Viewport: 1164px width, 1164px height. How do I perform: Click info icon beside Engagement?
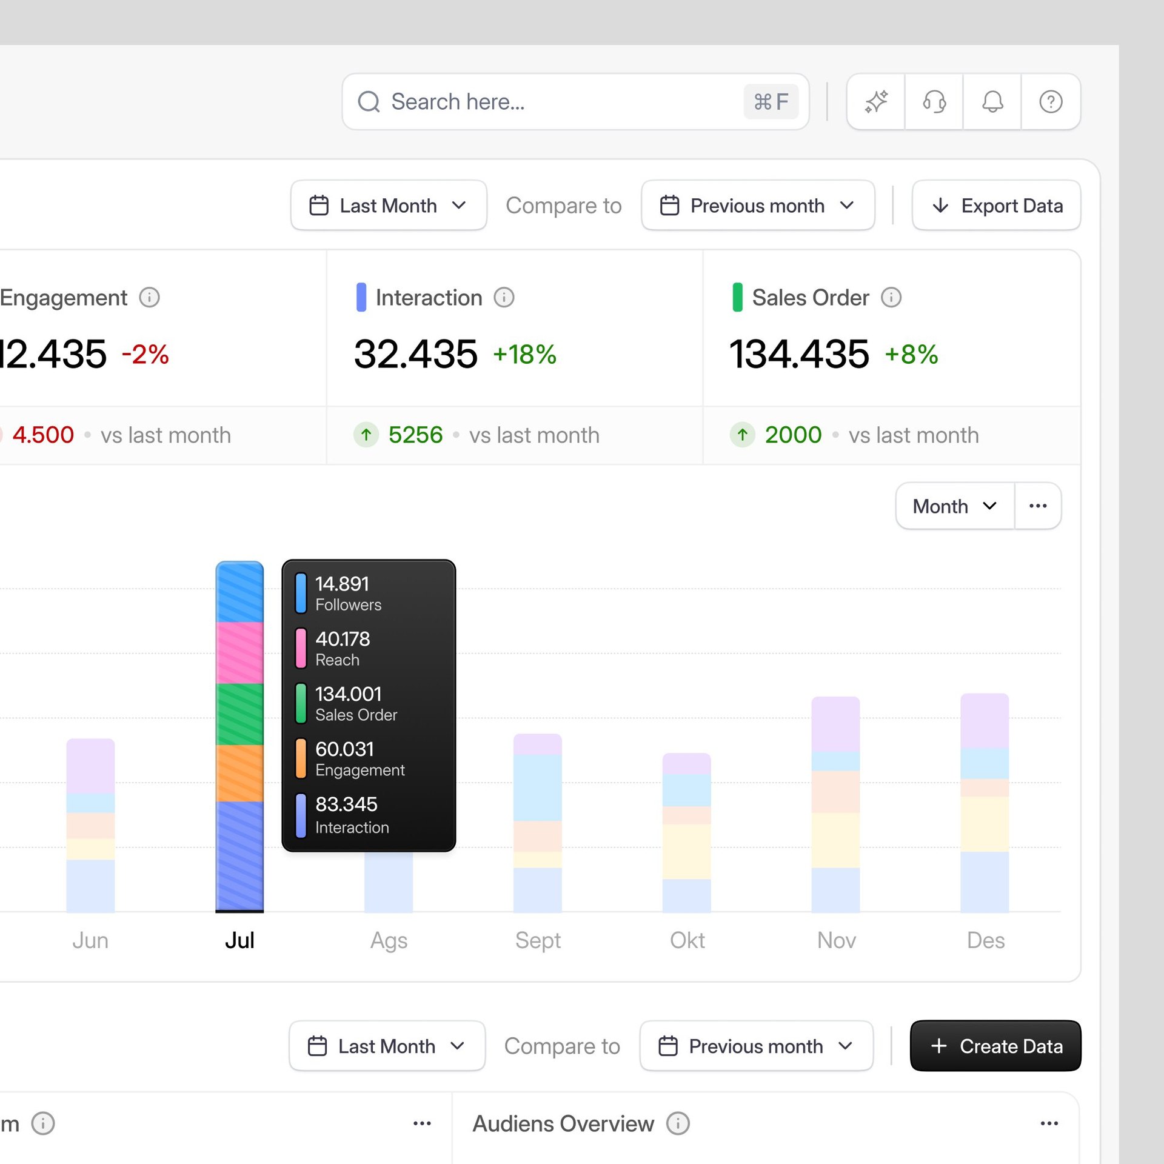pos(149,298)
